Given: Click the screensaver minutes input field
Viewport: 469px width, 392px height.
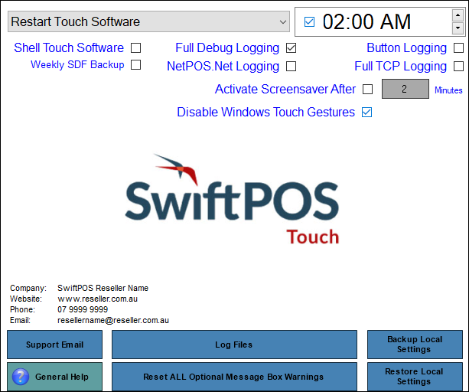Looking at the screenshot, I should (405, 89).
